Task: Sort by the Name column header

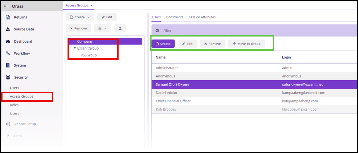Action: pyautogui.click(x=160, y=57)
